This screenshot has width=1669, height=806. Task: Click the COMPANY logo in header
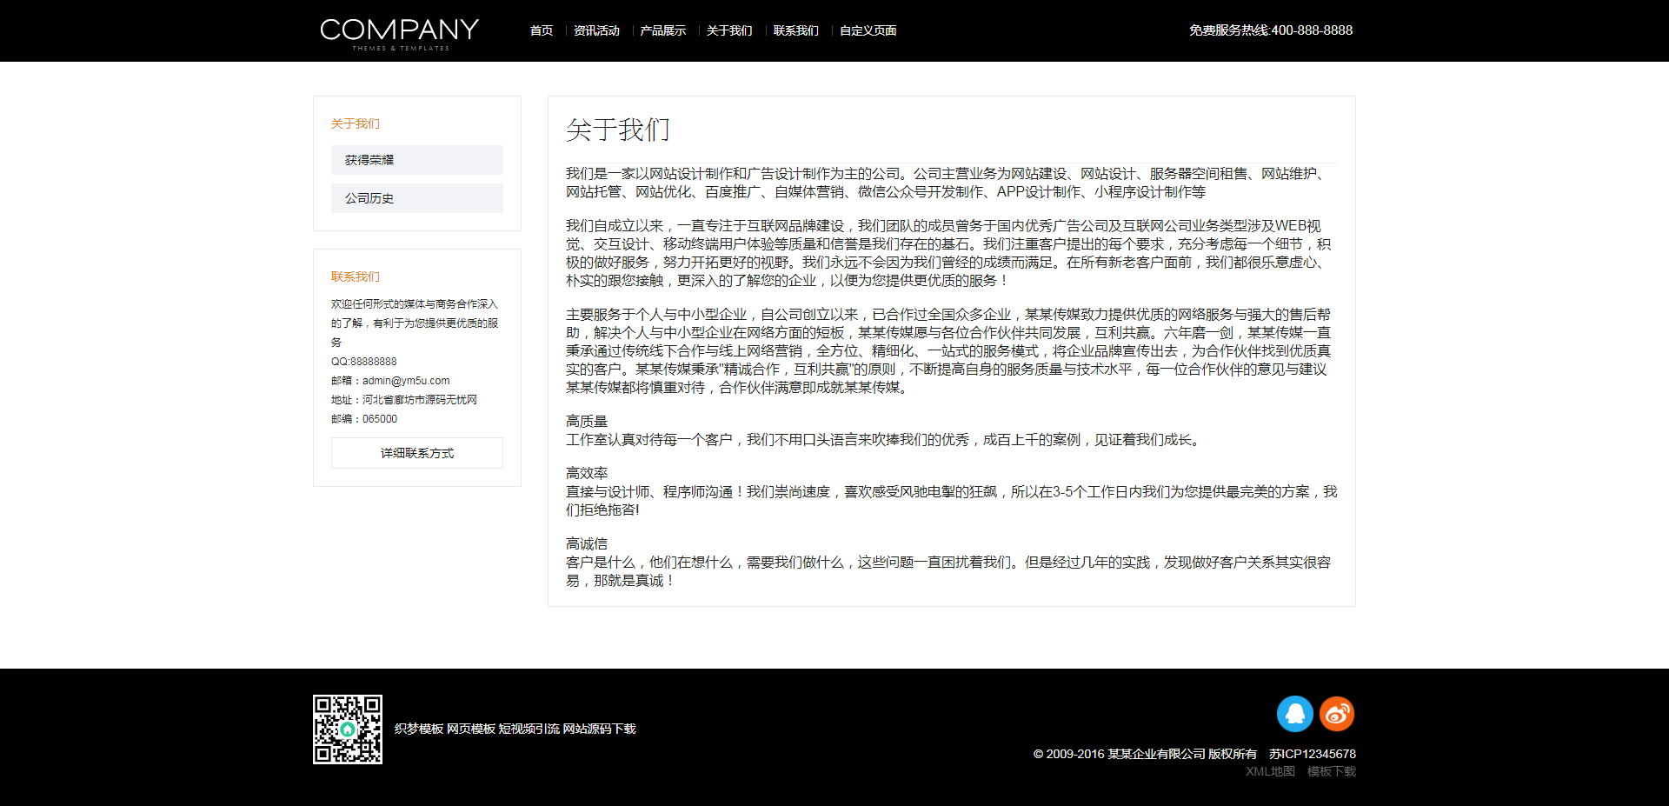click(x=399, y=33)
